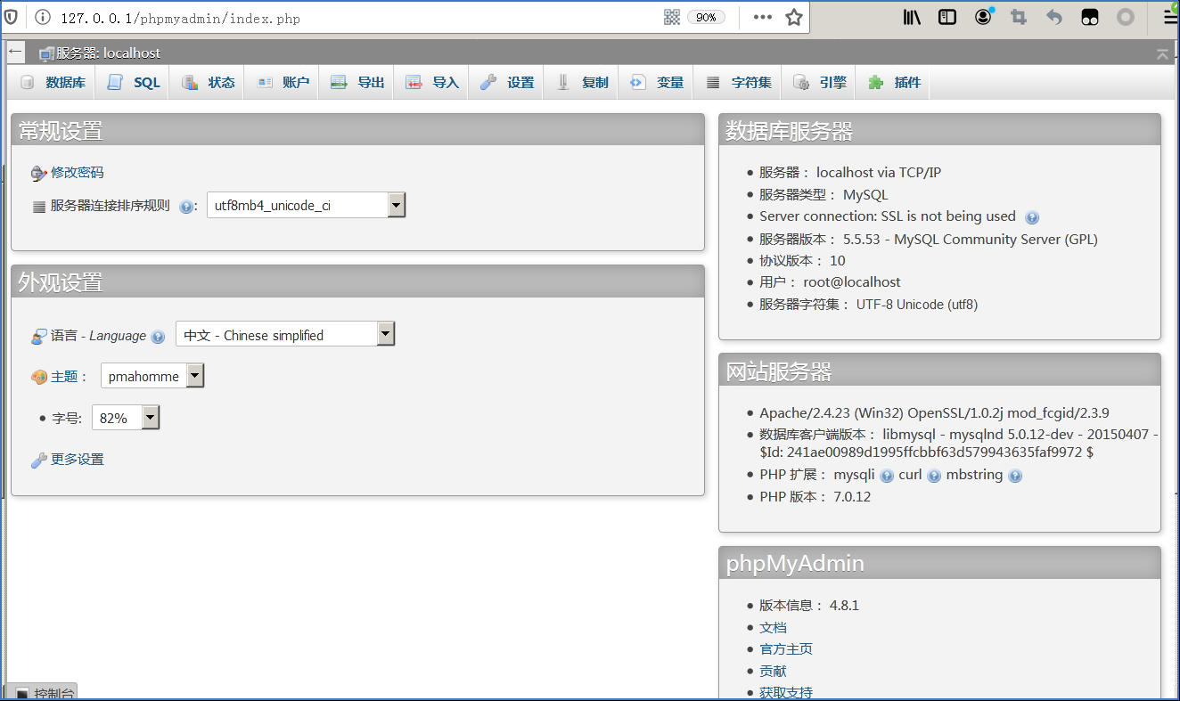
Task: Click the language icon beside 语言
Action: tap(38, 337)
